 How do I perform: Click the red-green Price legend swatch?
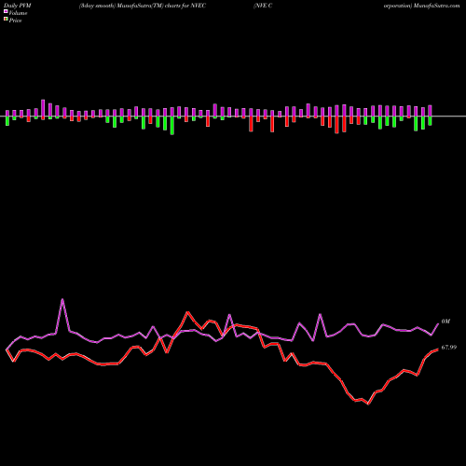[6, 20]
